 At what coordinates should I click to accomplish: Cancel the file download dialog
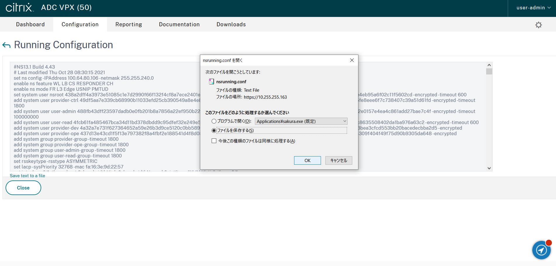tap(339, 160)
